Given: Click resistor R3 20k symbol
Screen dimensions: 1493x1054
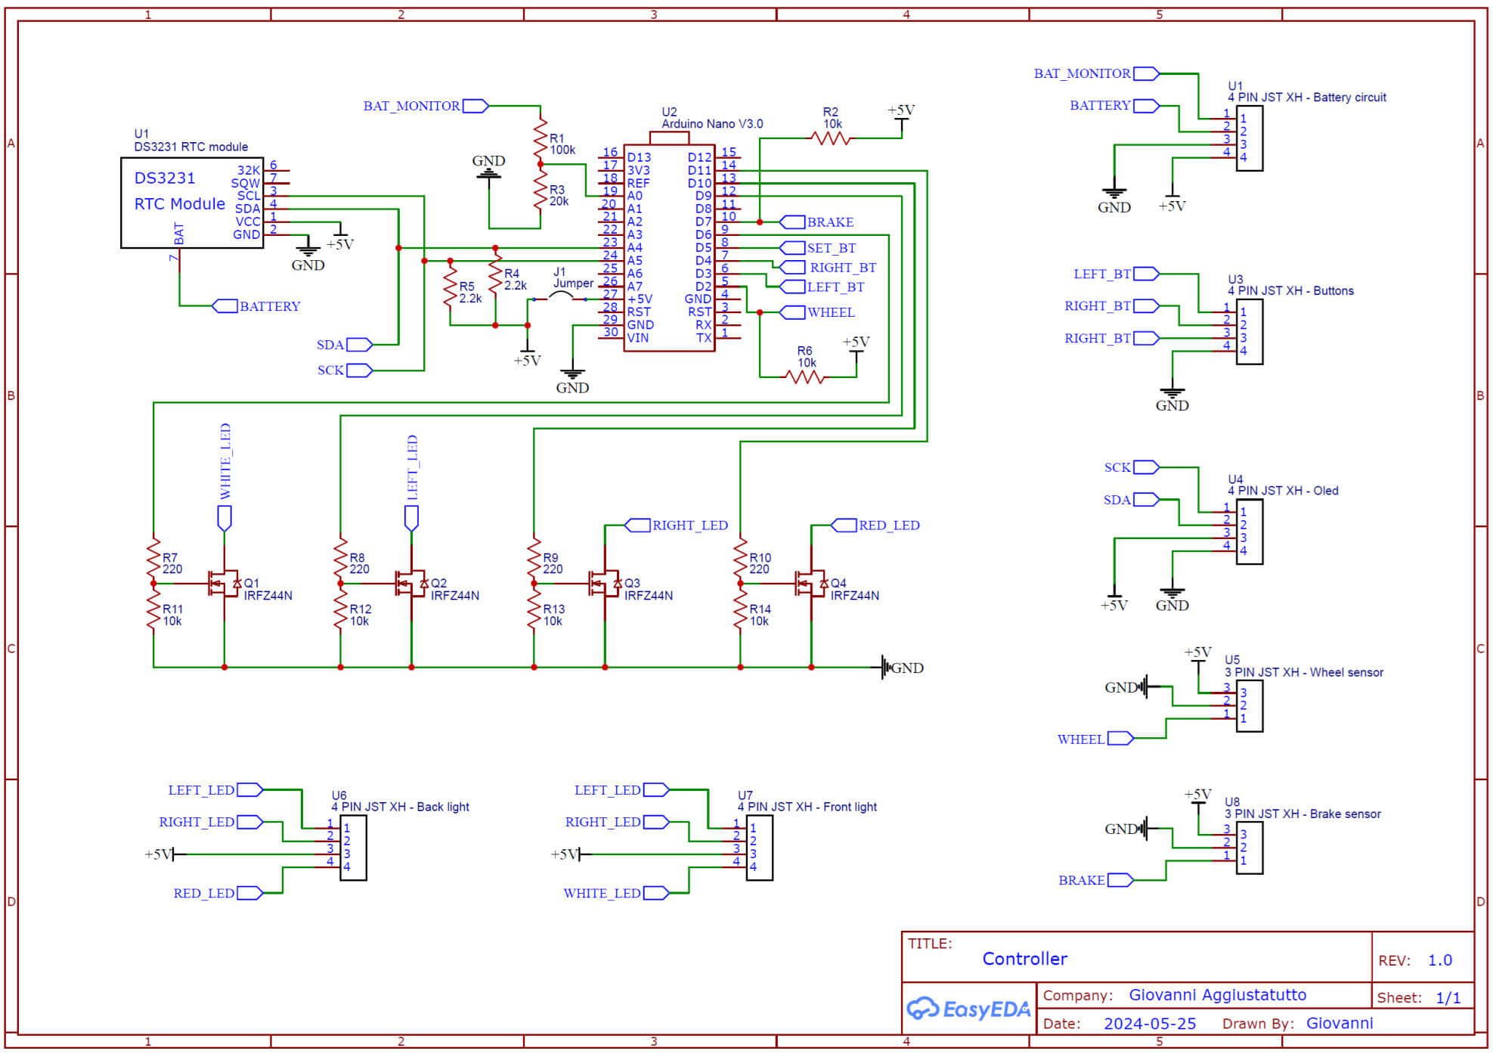Looking at the screenshot, I should pyautogui.click(x=540, y=191).
